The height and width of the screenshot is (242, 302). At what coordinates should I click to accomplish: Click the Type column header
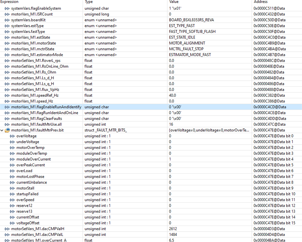[x=89, y=2]
